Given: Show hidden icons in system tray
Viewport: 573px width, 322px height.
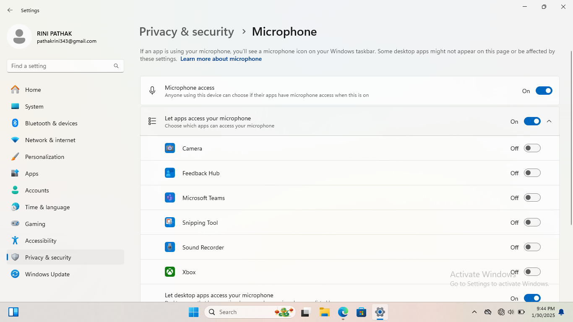Looking at the screenshot, I should click(474, 312).
